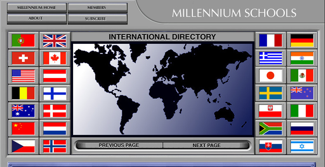325x167 pixels.
Task: Select the Denmark flag
Action: [x=55, y=111]
